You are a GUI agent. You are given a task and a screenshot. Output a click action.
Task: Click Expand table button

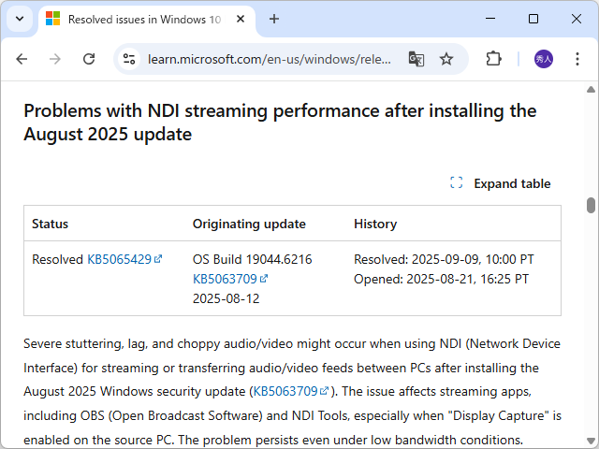pyautogui.click(x=501, y=183)
